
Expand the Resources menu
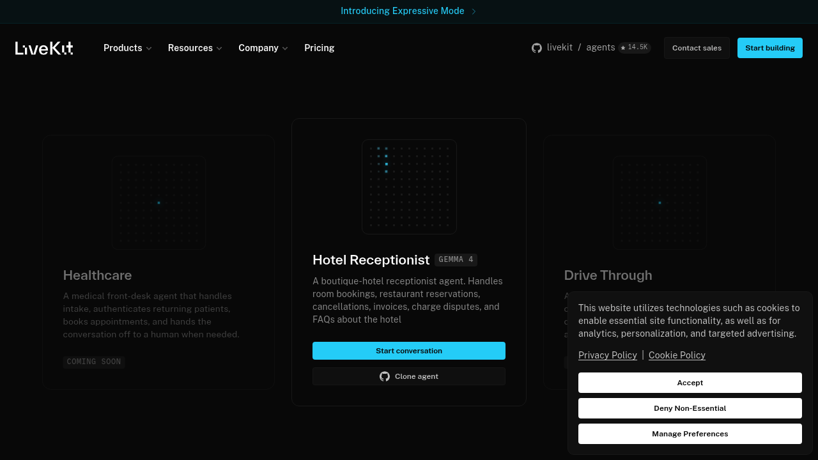click(195, 48)
